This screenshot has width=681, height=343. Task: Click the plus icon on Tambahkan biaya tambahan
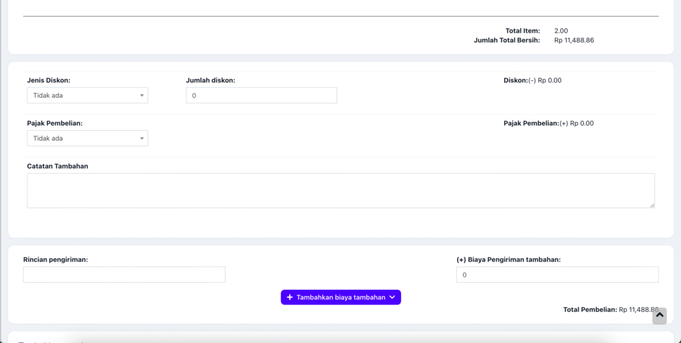point(290,297)
